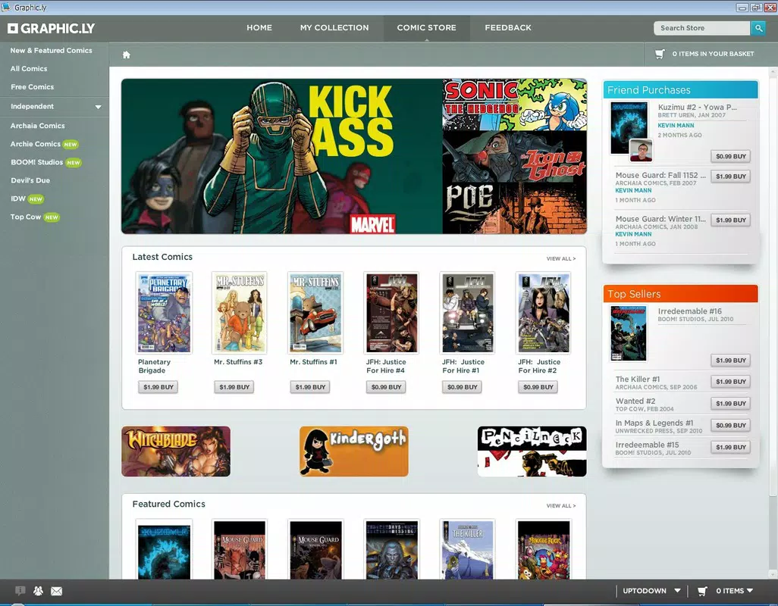Screen dimensions: 778x606
Task: Buy JFH: Justice For Hire #1
Action: 462,387
